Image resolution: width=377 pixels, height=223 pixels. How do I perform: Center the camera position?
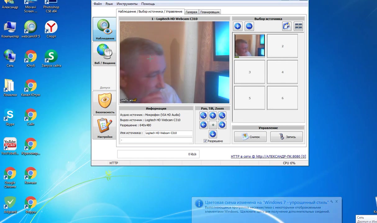click(213, 125)
